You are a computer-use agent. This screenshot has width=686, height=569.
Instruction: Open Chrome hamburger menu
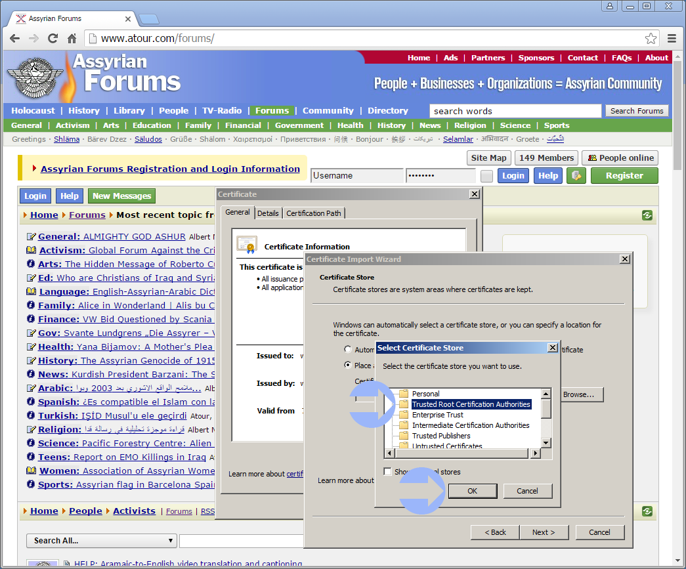click(x=672, y=39)
